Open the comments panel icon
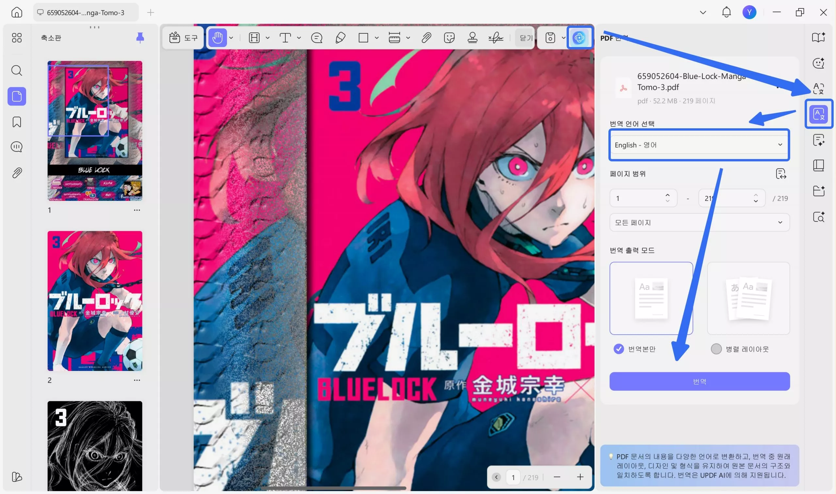This screenshot has width=836, height=494. (17, 147)
